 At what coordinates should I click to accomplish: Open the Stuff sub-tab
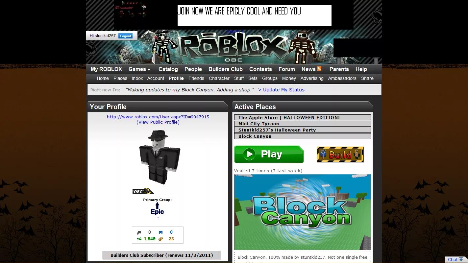[x=239, y=78]
